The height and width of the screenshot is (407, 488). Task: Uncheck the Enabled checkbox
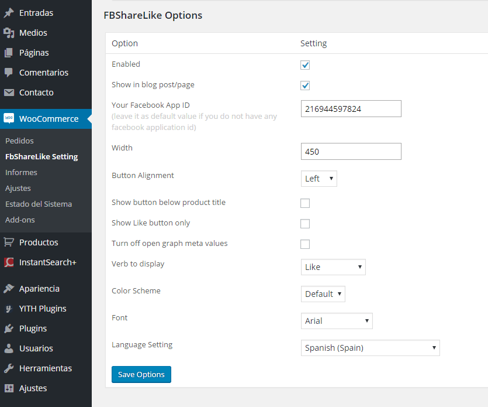(305, 65)
